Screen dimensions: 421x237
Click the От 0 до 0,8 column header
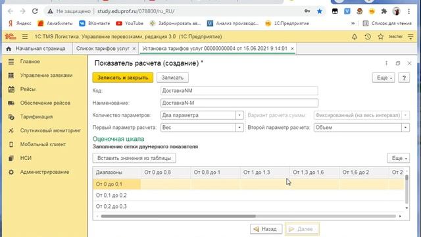pos(166,172)
